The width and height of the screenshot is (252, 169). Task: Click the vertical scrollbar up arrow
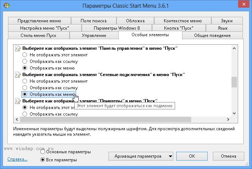pos(234,48)
